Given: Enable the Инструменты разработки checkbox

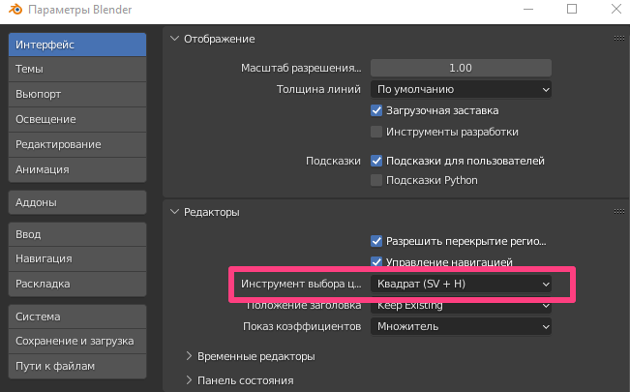Looking at the screenshot, I should click(x=377, y=132).
